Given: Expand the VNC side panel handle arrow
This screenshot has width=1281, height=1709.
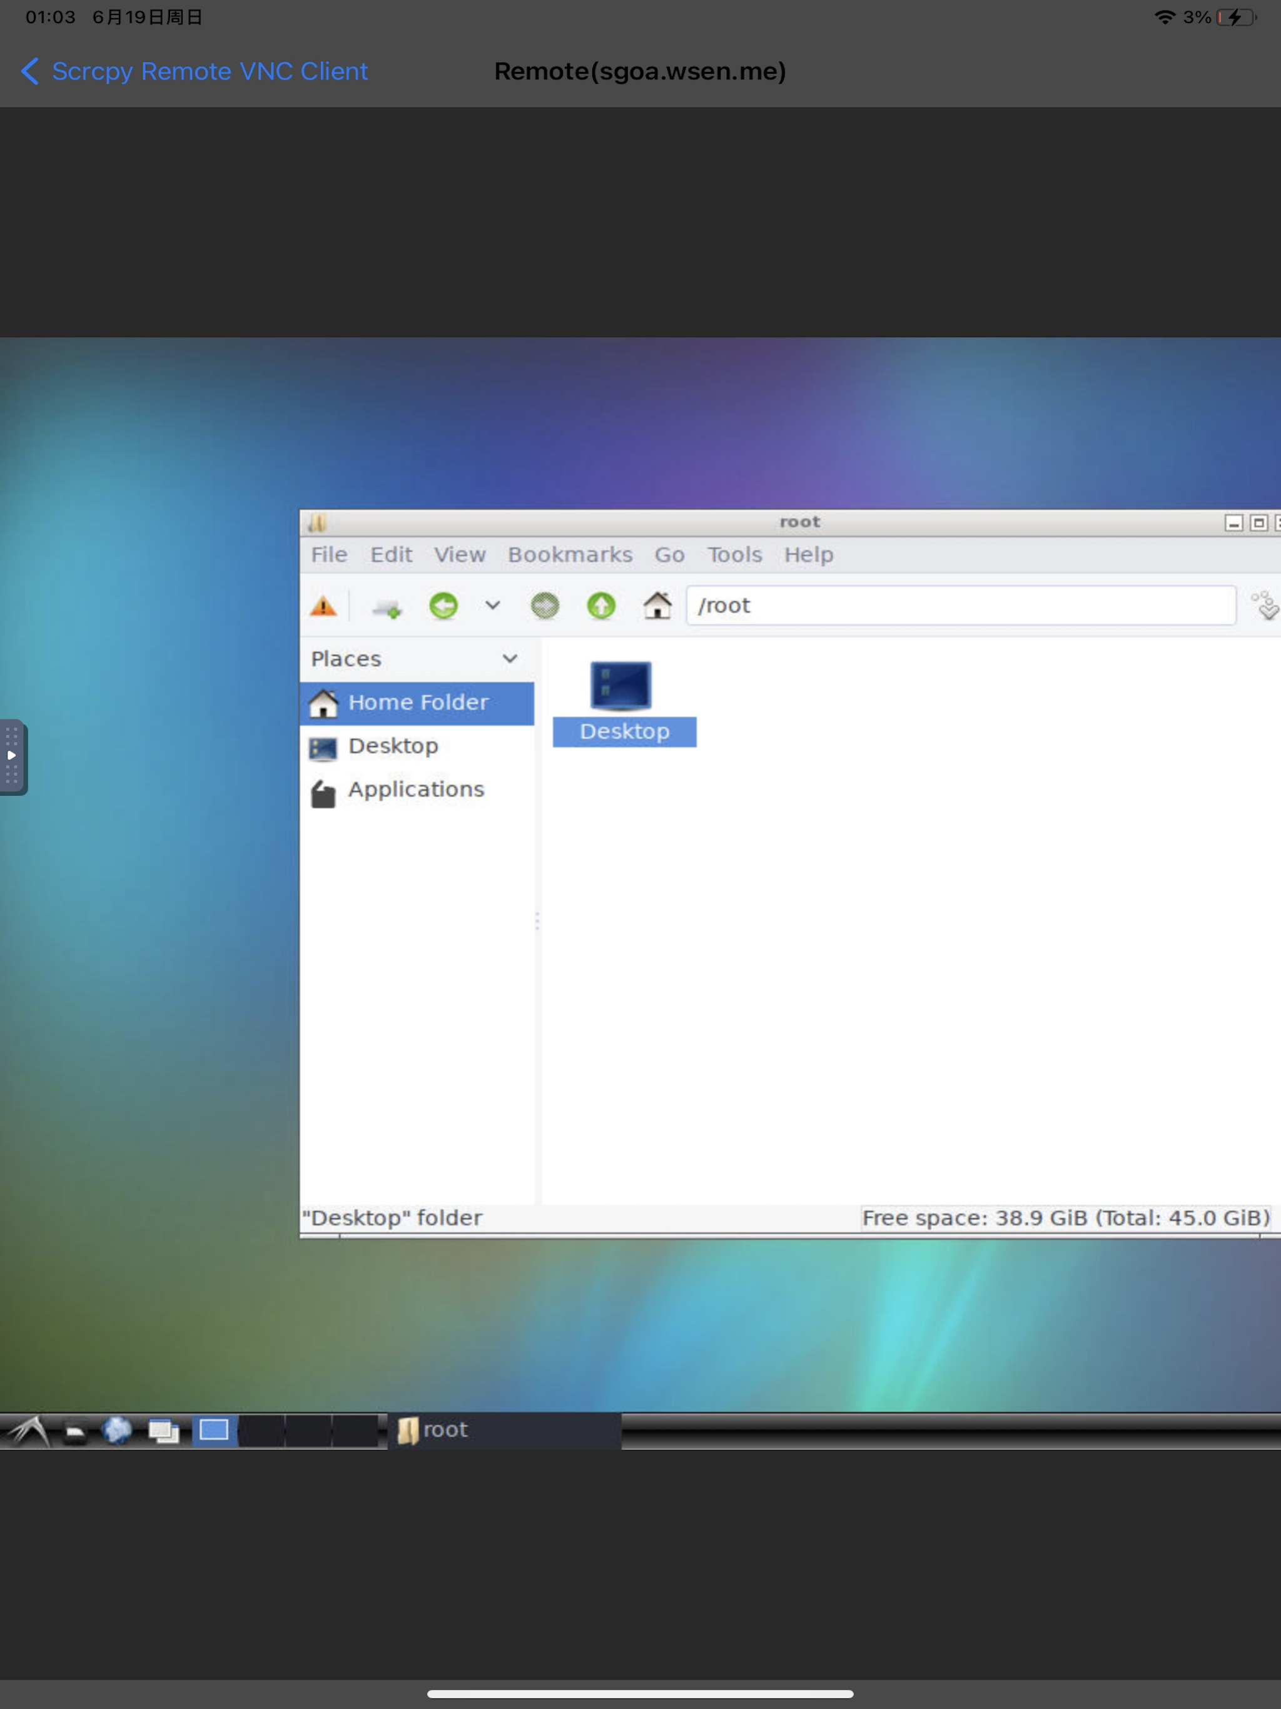Looking at the screenshot, I should [12, 756].
